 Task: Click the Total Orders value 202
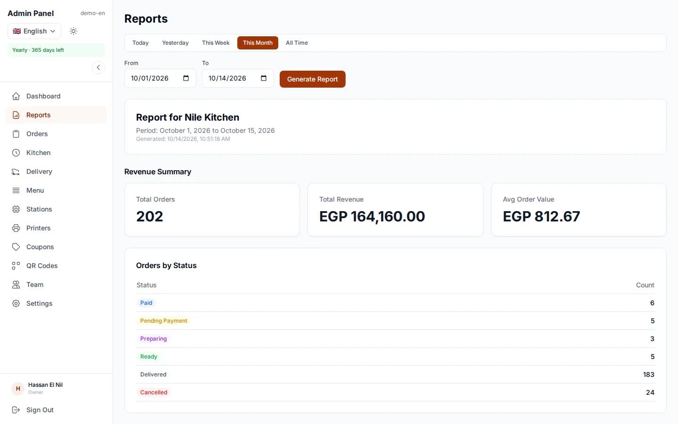click(150, 216)
